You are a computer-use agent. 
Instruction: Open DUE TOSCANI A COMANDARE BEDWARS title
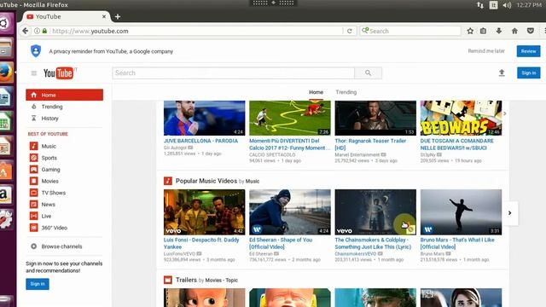pyautogui.click(x=457, y=144)
